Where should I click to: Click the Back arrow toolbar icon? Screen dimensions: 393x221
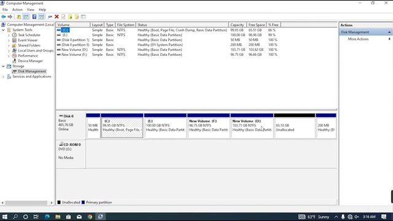pos(4,17)
